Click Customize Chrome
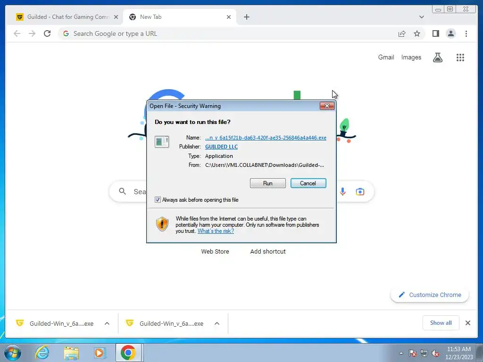The height and width of the screenshot is (362, 483). click(x=430, y=295)
